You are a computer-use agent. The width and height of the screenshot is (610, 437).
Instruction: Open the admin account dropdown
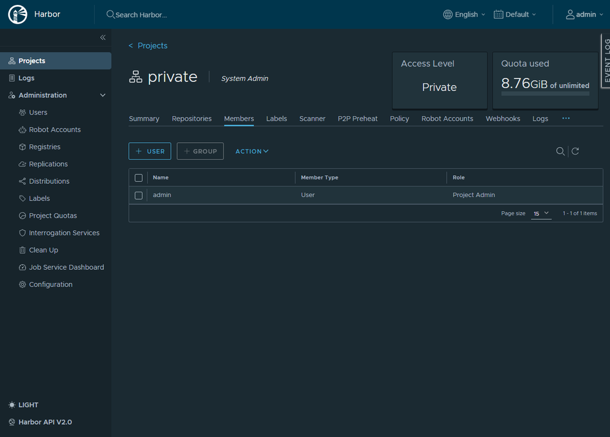[584, 15]
